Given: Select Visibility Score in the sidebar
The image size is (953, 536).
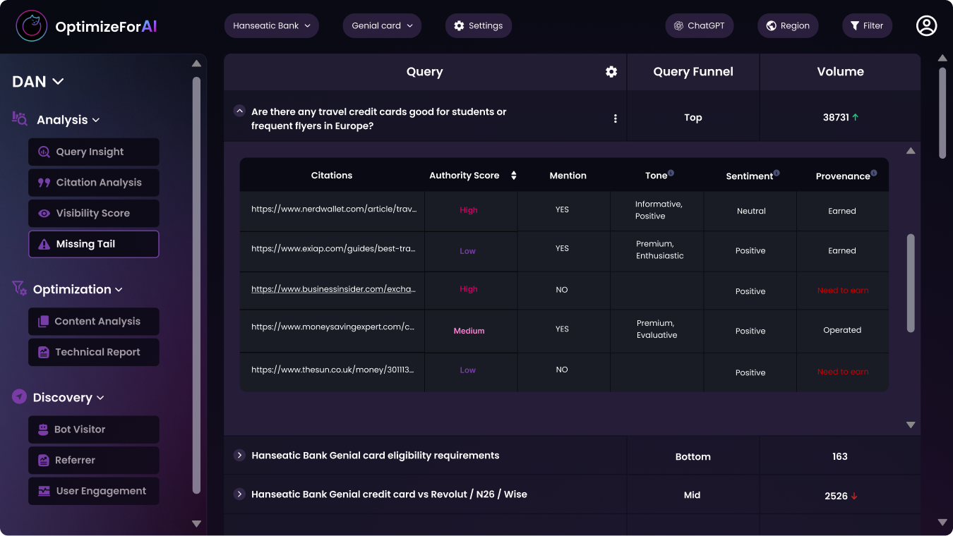Looking at the screenshot, I should (94, 214).
